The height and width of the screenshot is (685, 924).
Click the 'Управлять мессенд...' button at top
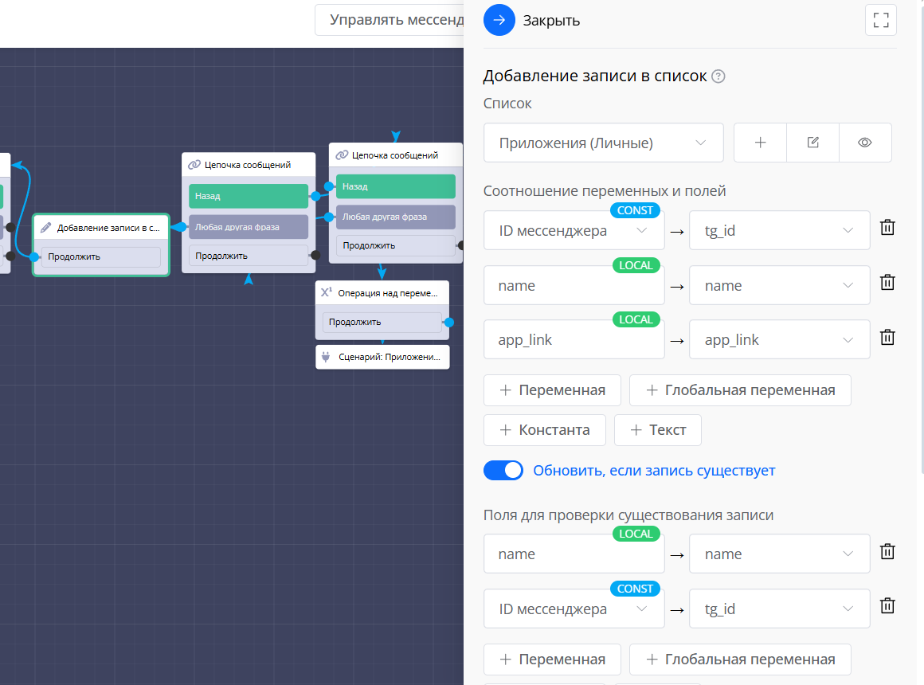390,20
